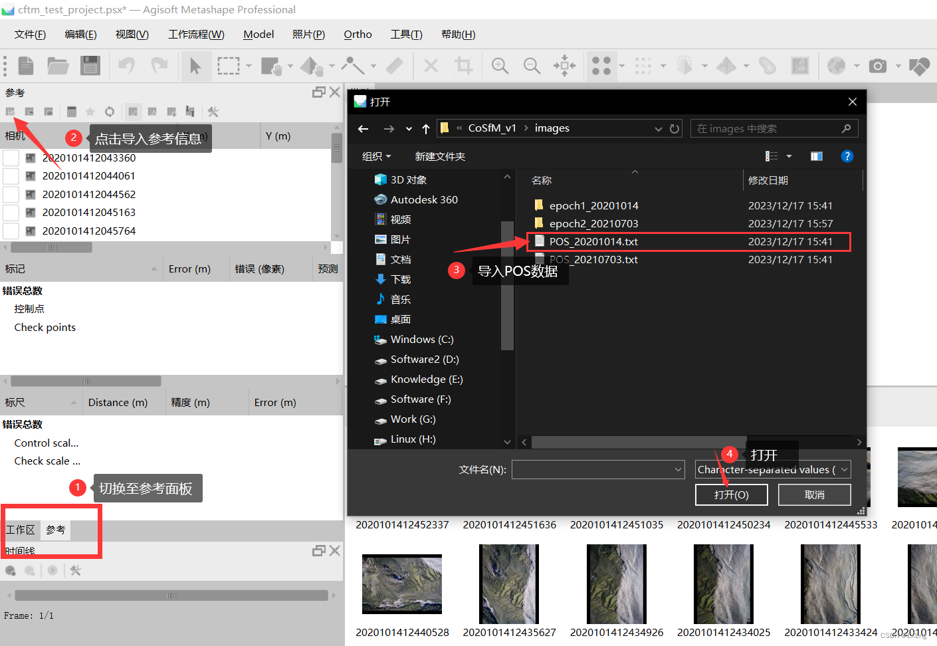The image size is (937, 646).
Task: Open the Model menu
Action: pyautogui.click(x=259, y=35)
